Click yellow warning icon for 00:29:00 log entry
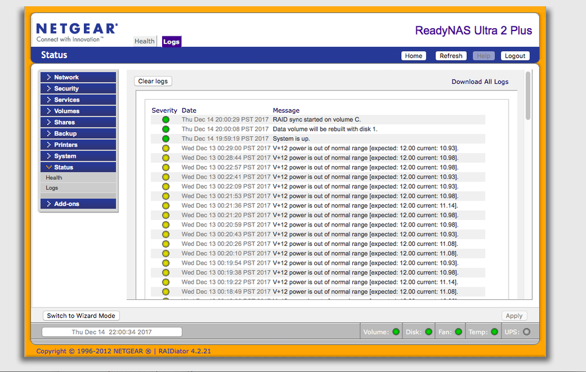Screen dimensions: 586x372 (x=166, y=148)
